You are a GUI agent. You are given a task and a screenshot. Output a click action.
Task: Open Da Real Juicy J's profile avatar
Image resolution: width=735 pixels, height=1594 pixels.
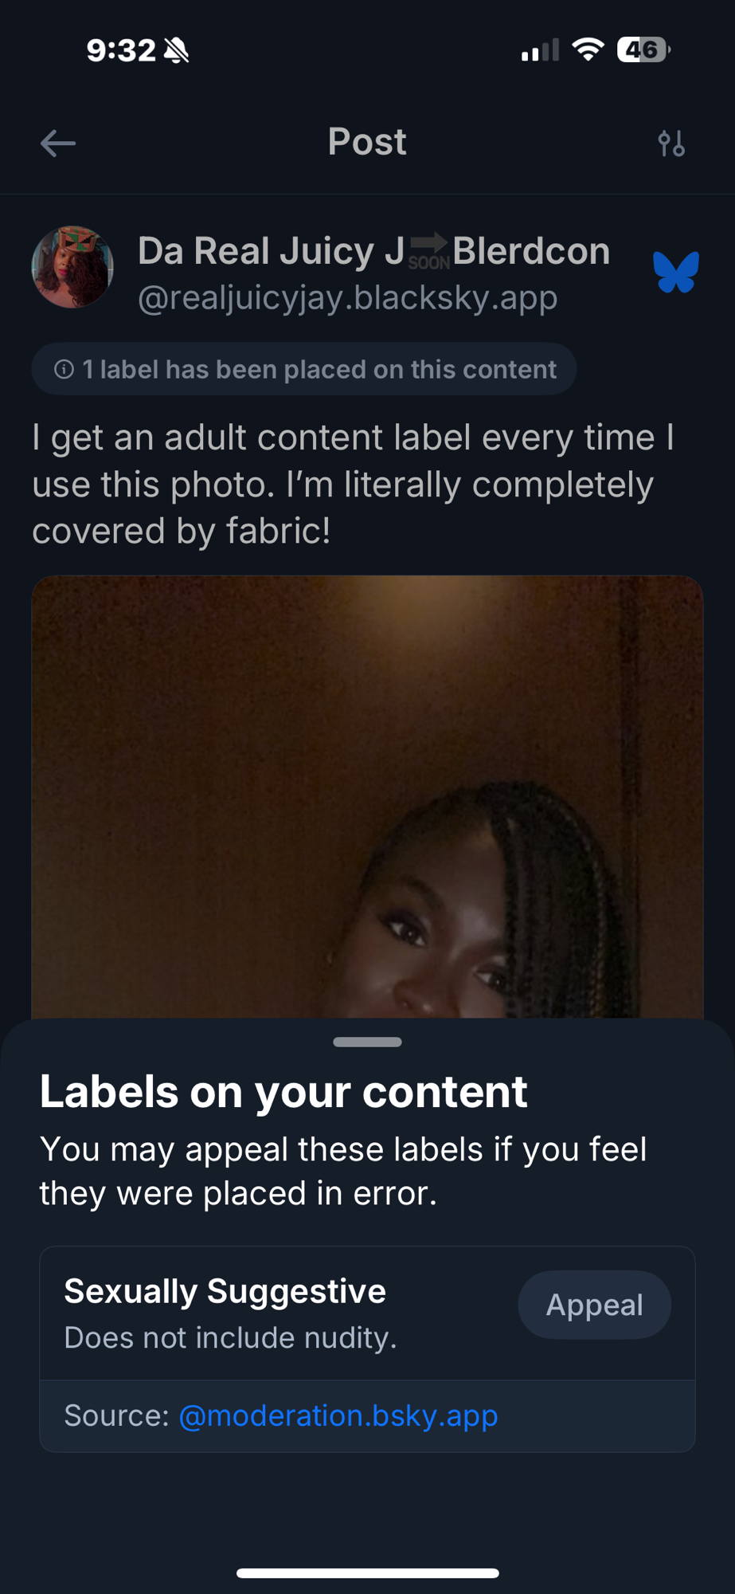pos(72,267)
